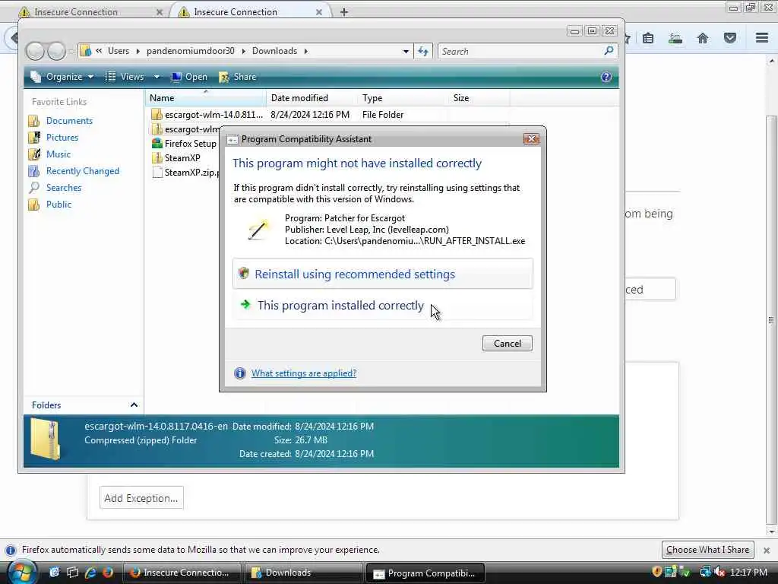This screenshot has height=584, width=778.
Task: Click Share in the Explorer toolbar
Action: (238, 77)
